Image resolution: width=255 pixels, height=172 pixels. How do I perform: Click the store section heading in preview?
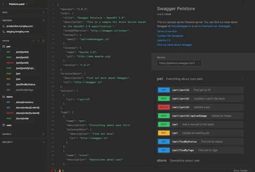pyautogui.click(x=162, y=160)
